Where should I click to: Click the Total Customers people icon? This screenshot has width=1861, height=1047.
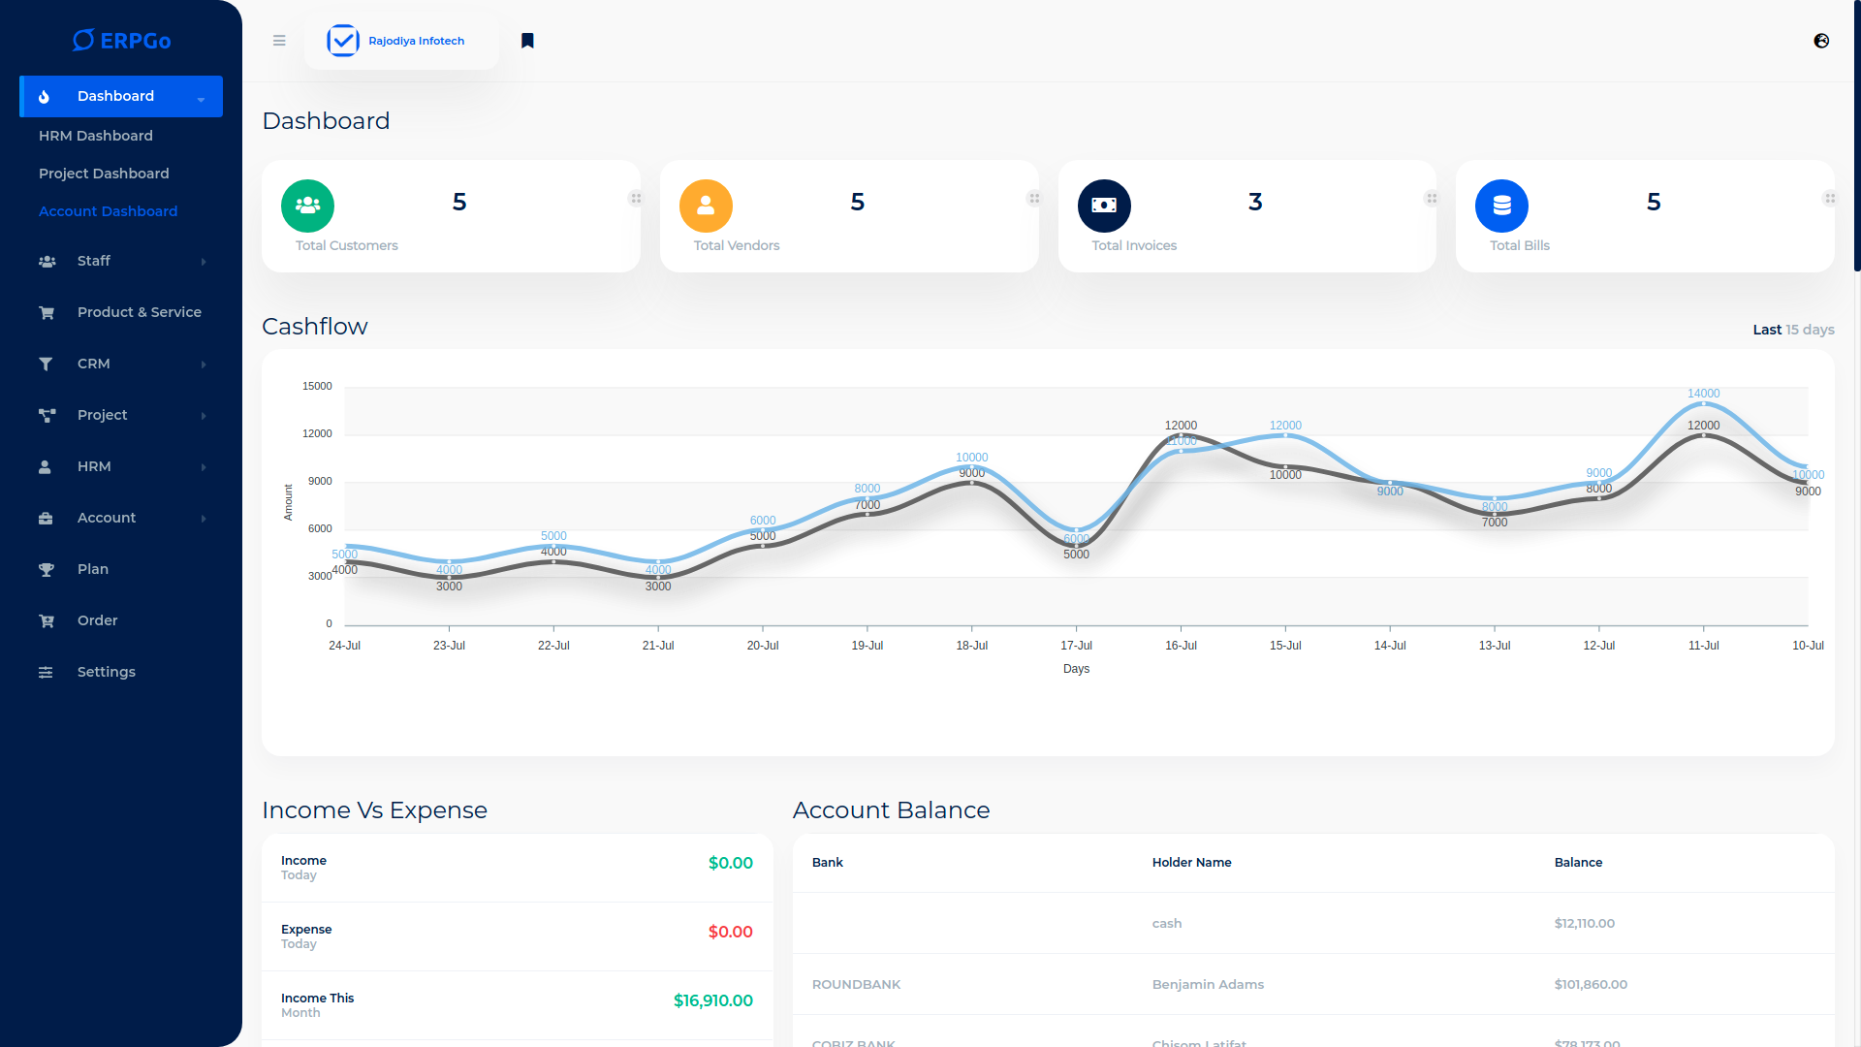pyautogui.click(x=306, y=206)
